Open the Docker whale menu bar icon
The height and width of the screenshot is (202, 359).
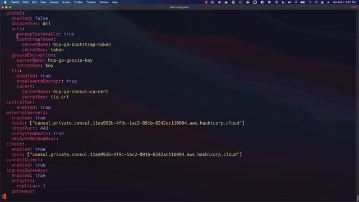[x=226, y=2]
